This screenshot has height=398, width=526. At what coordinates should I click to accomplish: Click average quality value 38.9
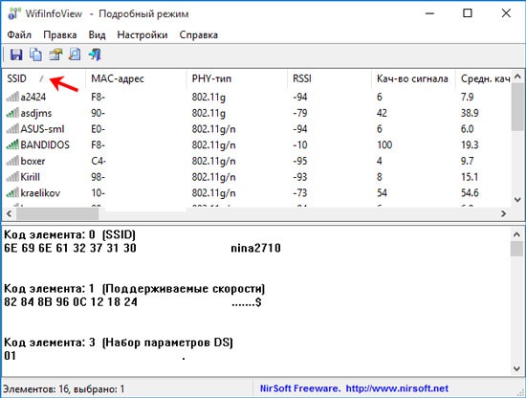coord(470,113)
